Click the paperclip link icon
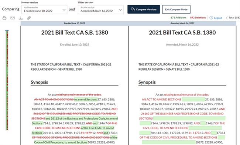240x145 pixels. 29,18
